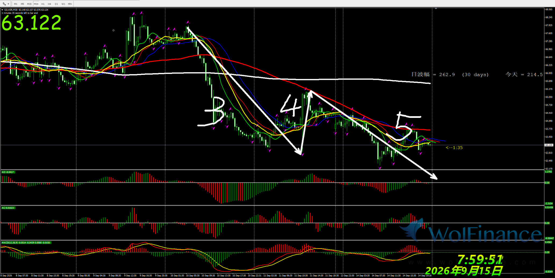Select the H1 timeframe button
555x278 pixels.
[43, 4]
